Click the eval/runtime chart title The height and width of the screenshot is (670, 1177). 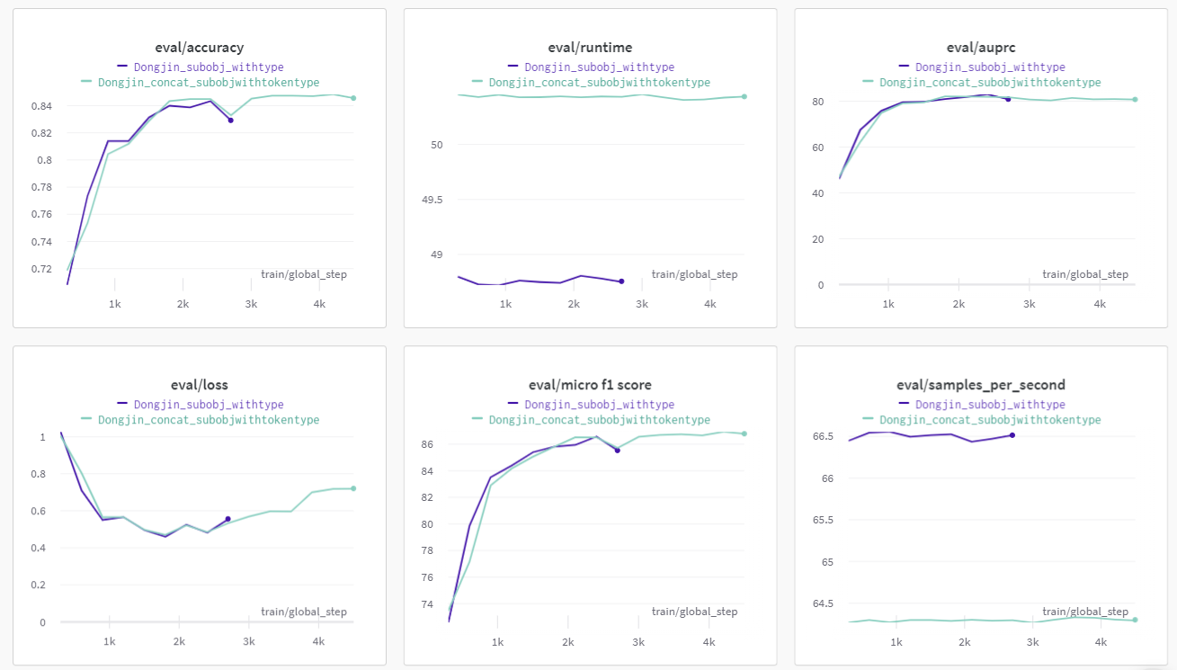(x=590, y=48)
